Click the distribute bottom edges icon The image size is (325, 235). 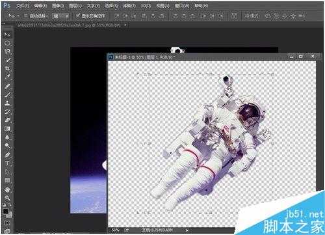pyautogui.click(x=193, y=16)
